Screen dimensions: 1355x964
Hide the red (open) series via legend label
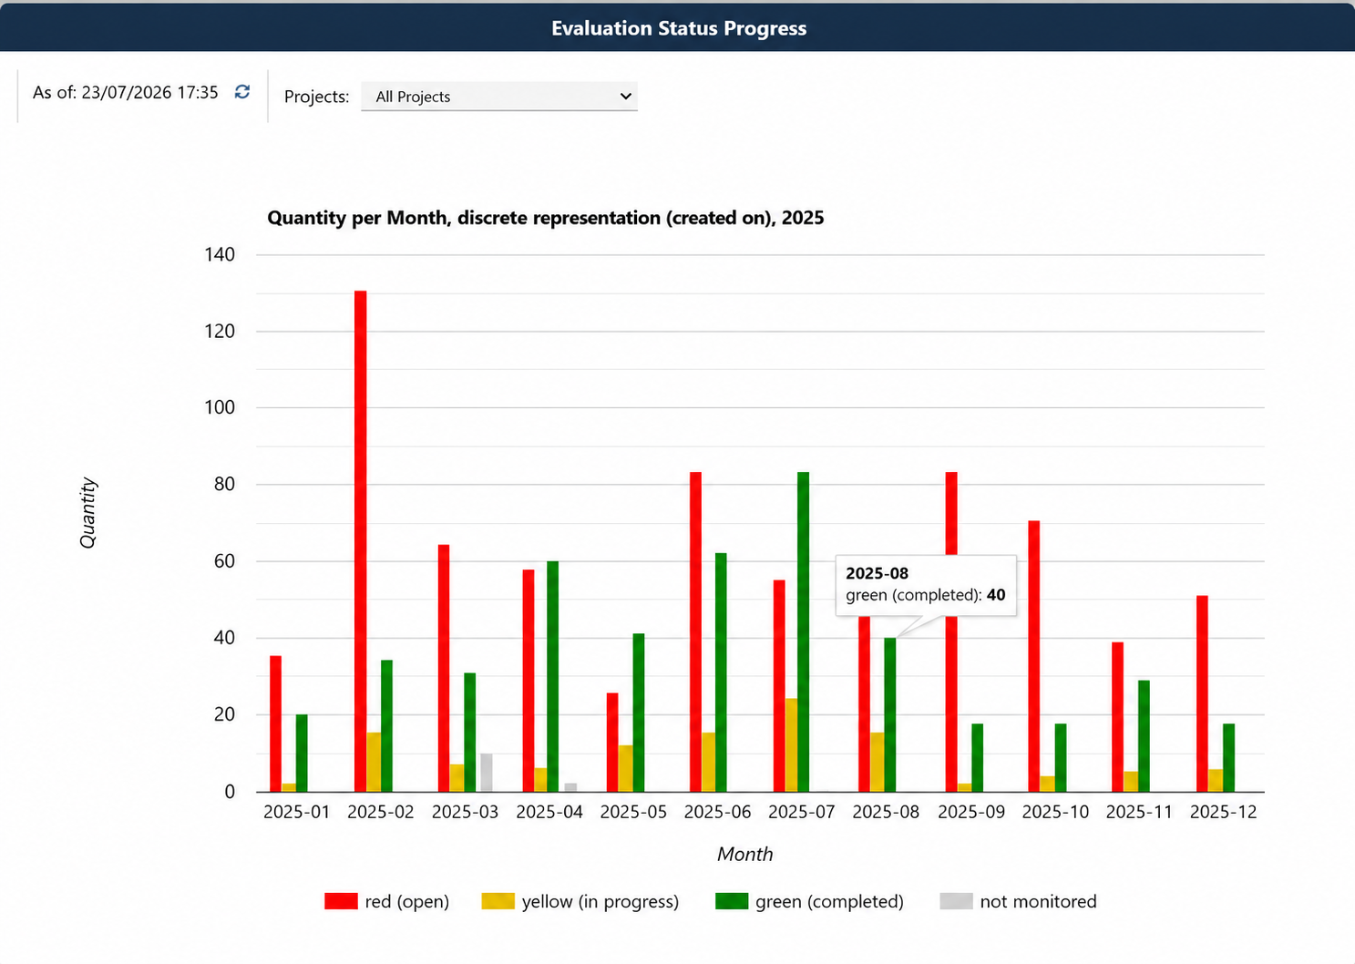pyautogui.click(x=407, y=901)
